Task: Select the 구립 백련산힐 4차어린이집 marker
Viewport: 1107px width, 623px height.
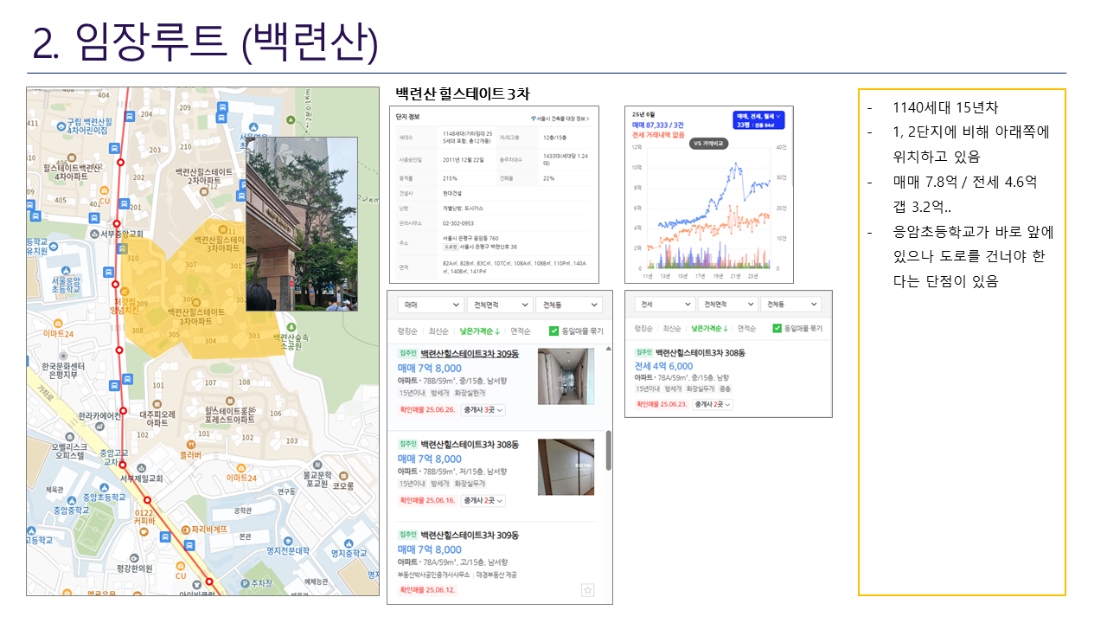Action: pyautogui.click(x=61, y=126)
